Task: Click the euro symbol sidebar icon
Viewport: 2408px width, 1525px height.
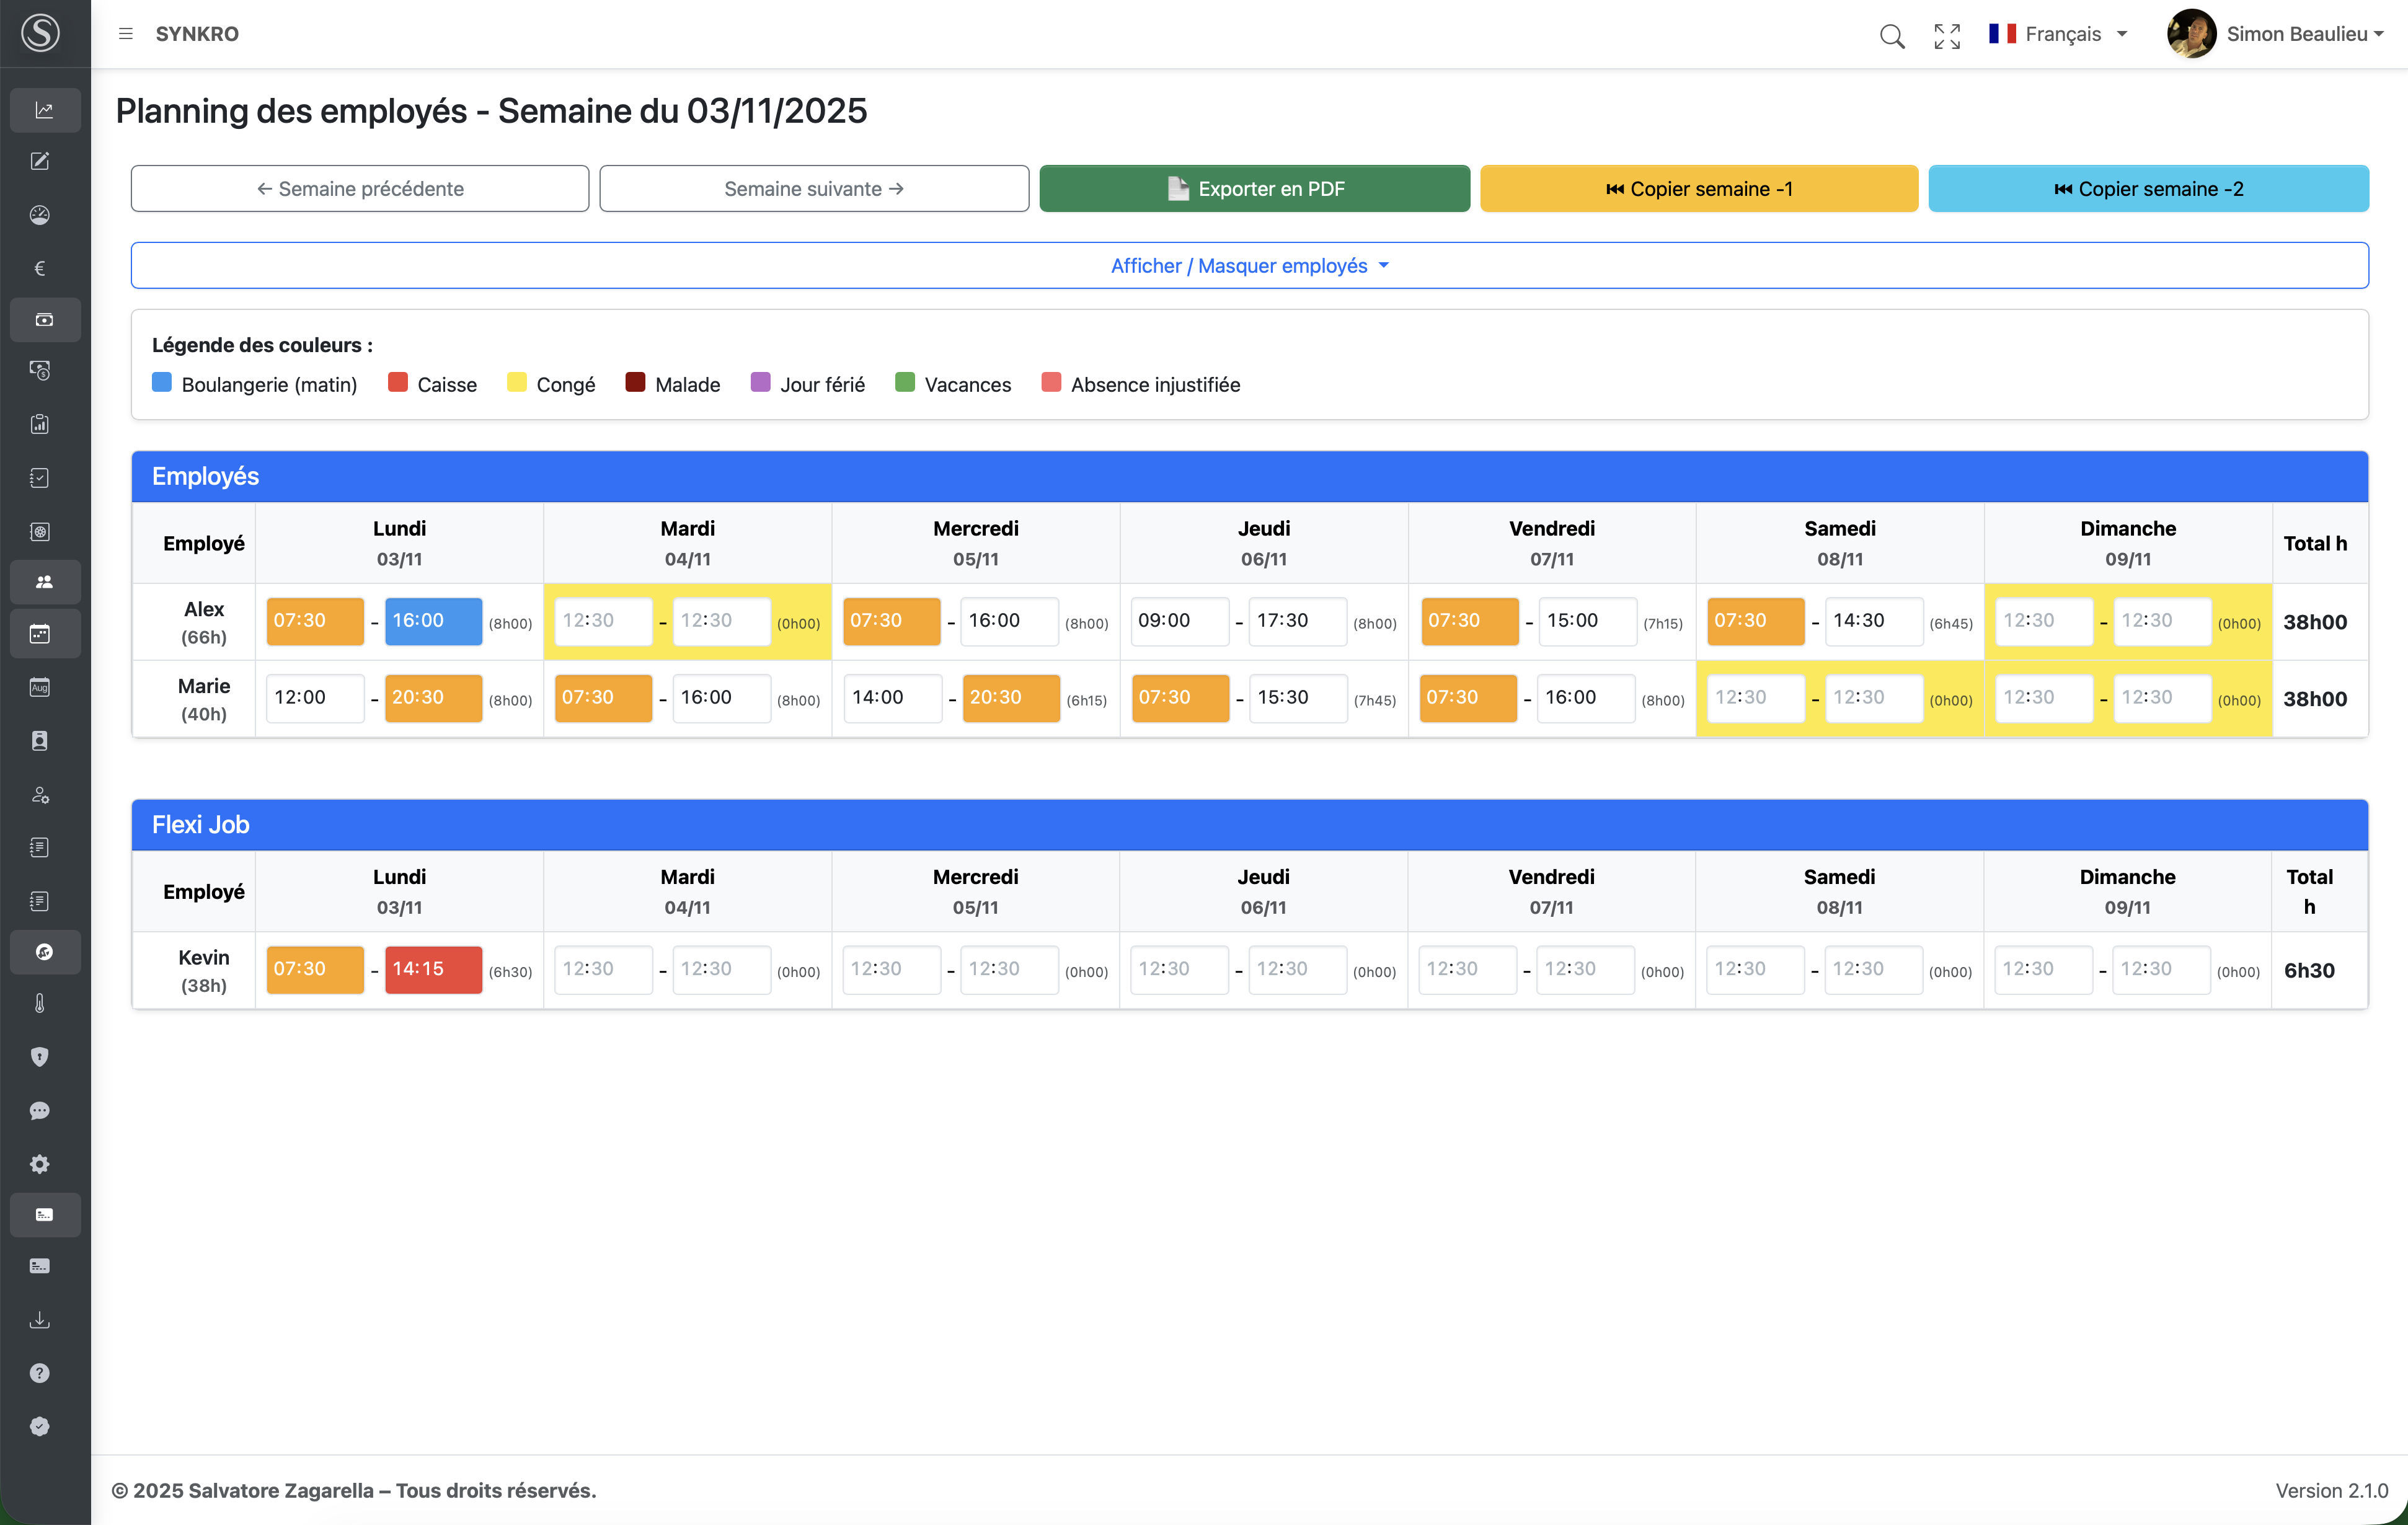Action: (40, 268)
